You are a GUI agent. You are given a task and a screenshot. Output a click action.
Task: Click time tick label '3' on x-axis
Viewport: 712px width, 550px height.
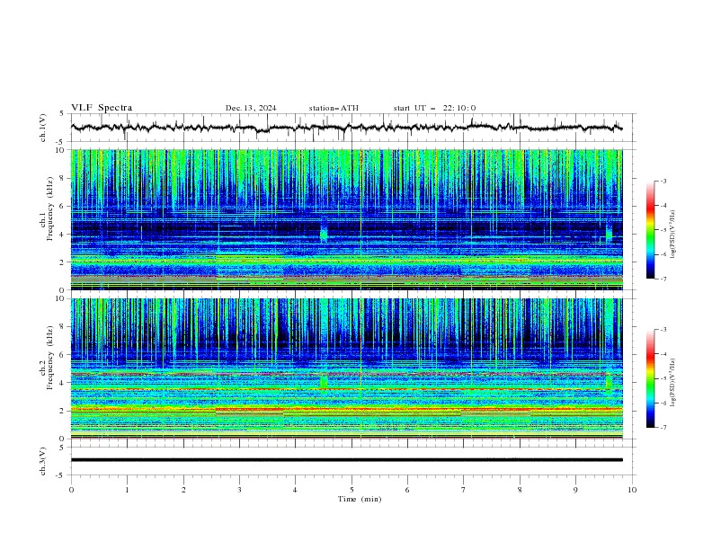(239, 490)
